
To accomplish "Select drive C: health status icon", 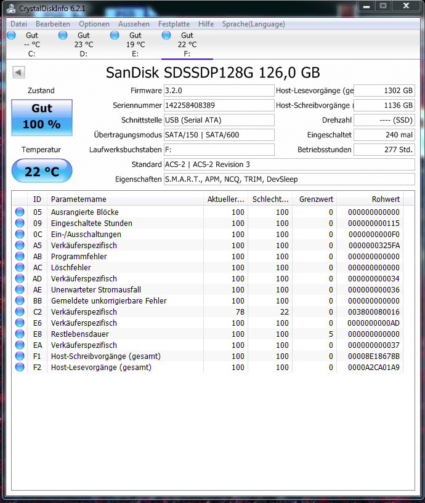I will coord(11,35).
